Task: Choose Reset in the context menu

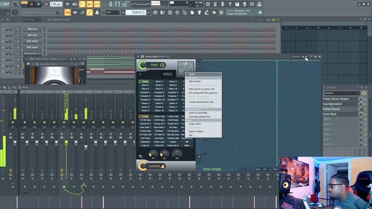Action: (203, 74)
